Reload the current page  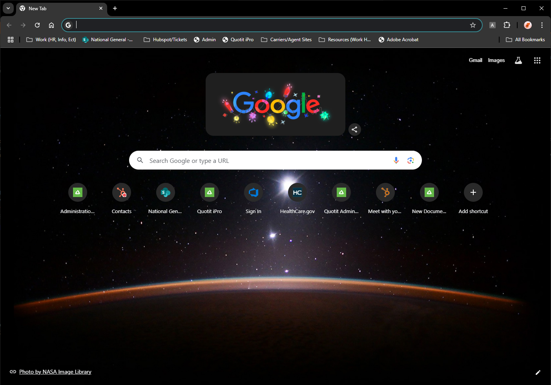click(37, 25)
